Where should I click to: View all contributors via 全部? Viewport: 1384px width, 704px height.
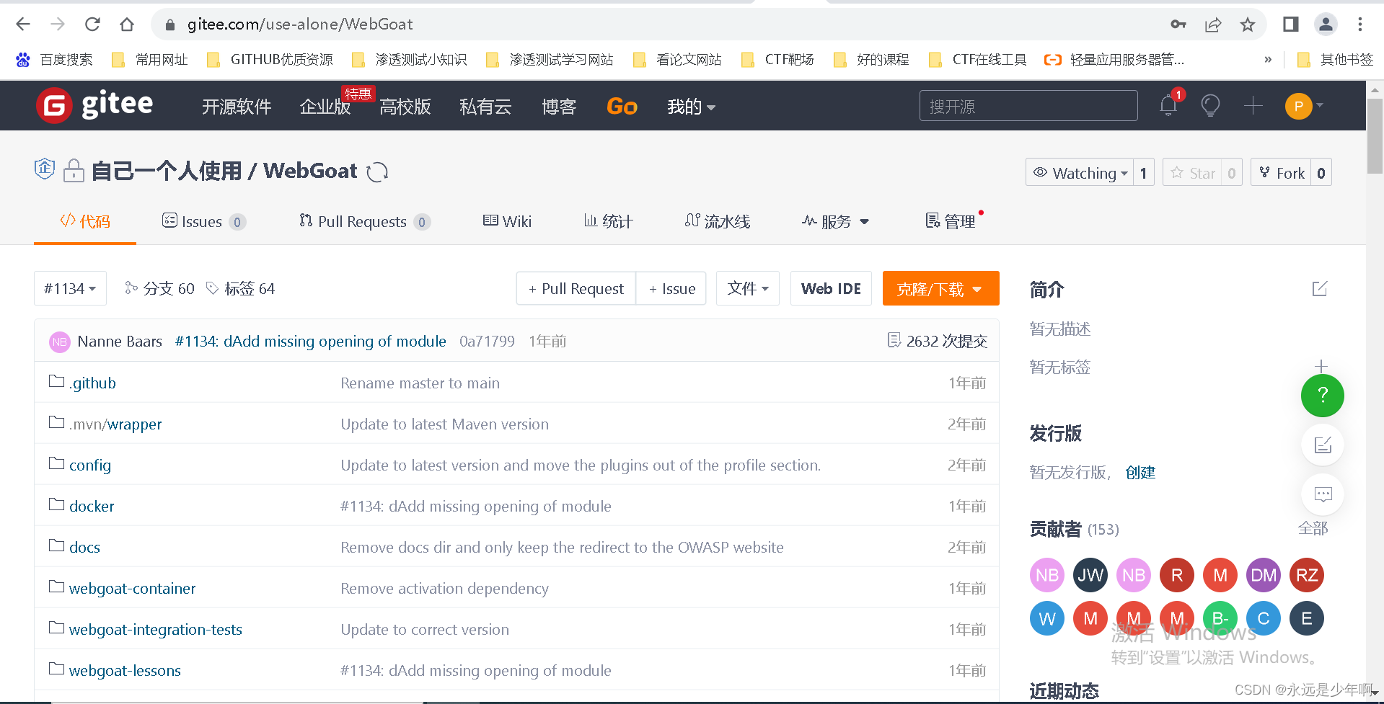[x=1313, y=529]
